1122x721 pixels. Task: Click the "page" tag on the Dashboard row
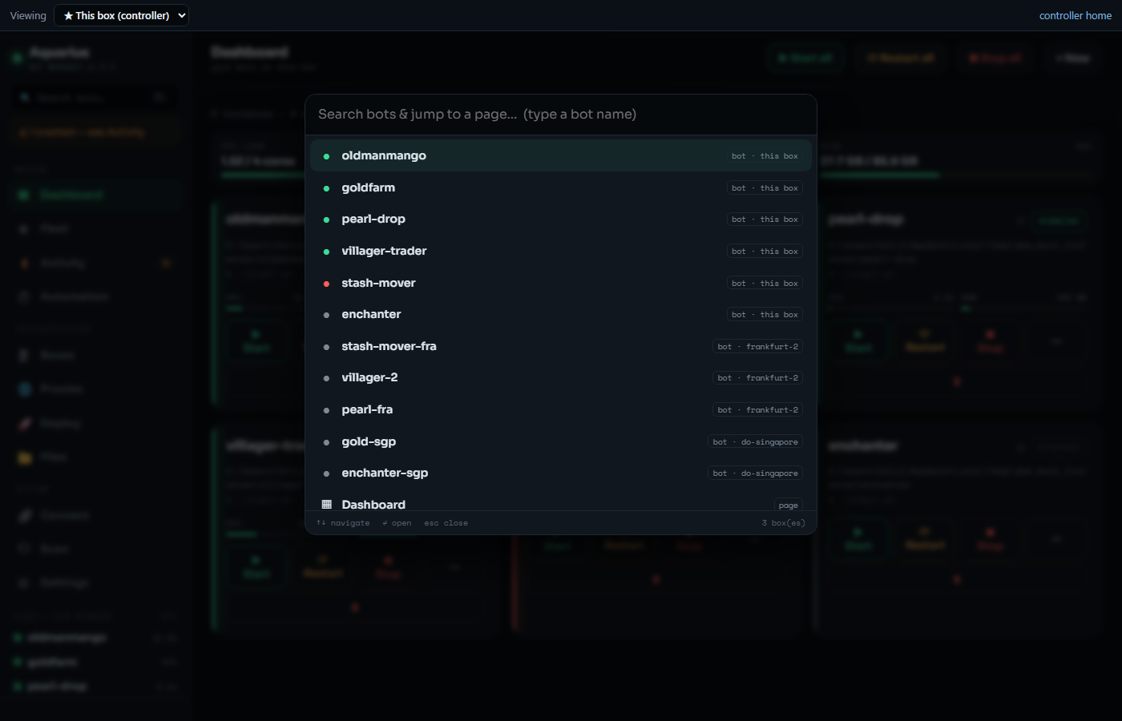pyautogui.click(x=788, y=505)
